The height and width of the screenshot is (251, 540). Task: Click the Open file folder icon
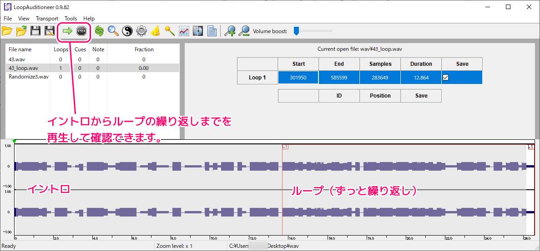7,31
